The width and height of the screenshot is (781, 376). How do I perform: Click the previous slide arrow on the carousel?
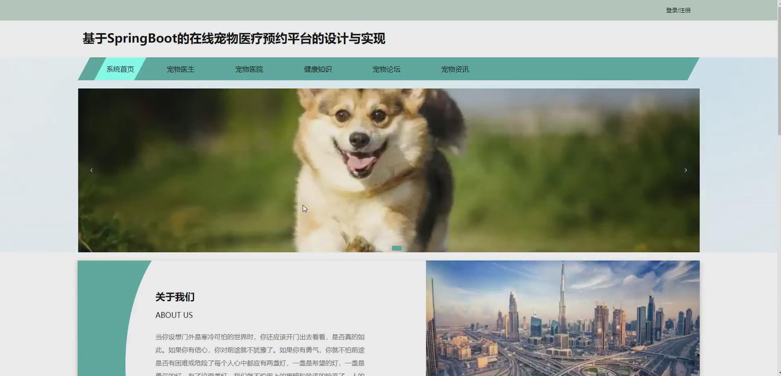click(x=91, y=170)
